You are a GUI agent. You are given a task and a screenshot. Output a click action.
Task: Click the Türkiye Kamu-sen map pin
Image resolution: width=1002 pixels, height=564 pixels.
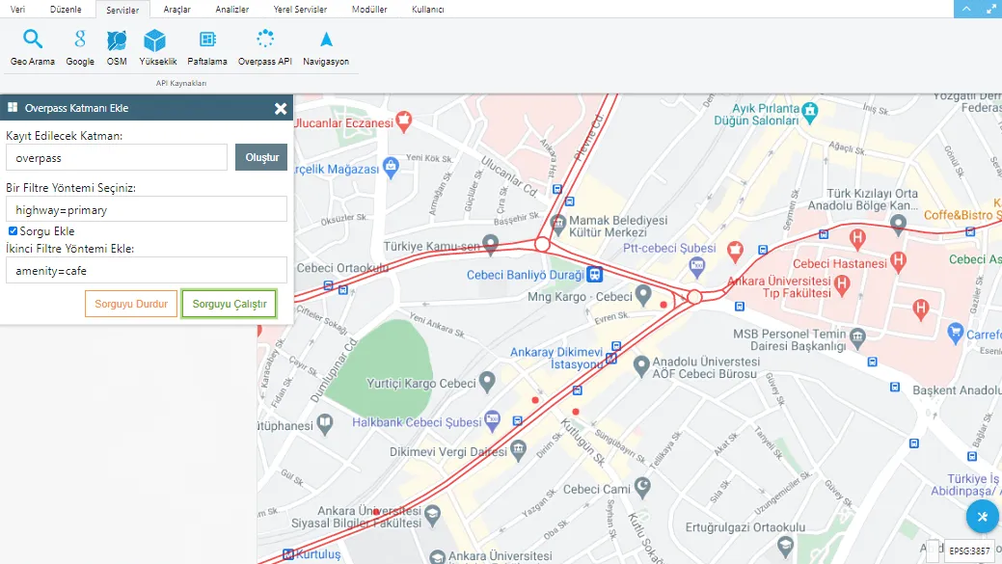pyautogui.click(x=490, y=243)
